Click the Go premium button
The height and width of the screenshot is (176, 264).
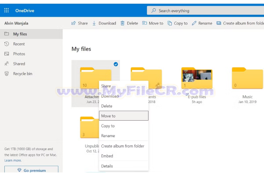click(31, 169)
